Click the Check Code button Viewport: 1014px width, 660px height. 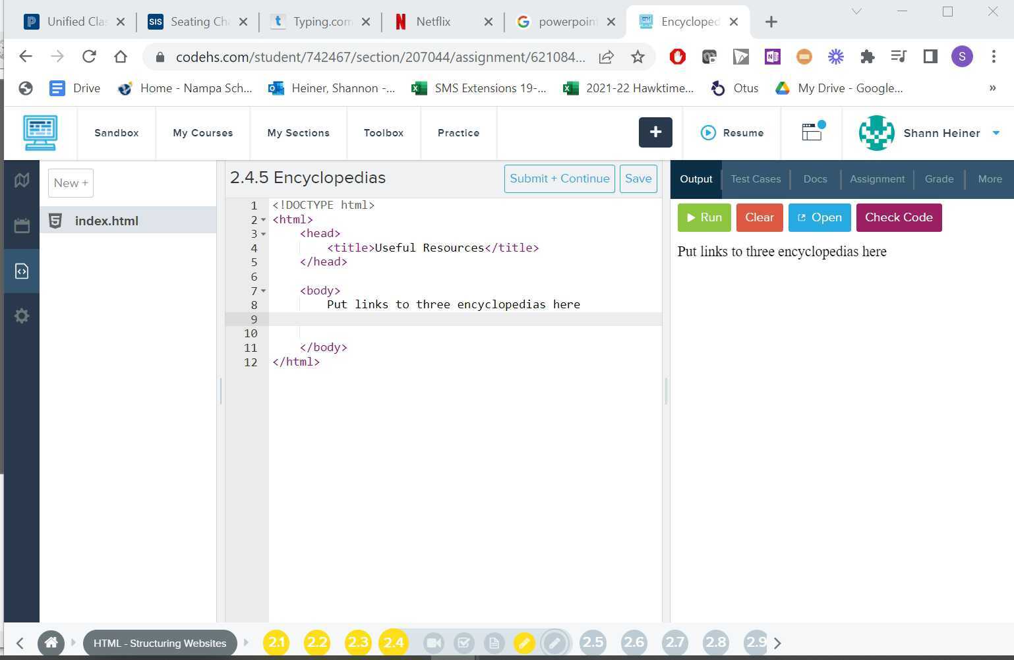tap(899, 217)
